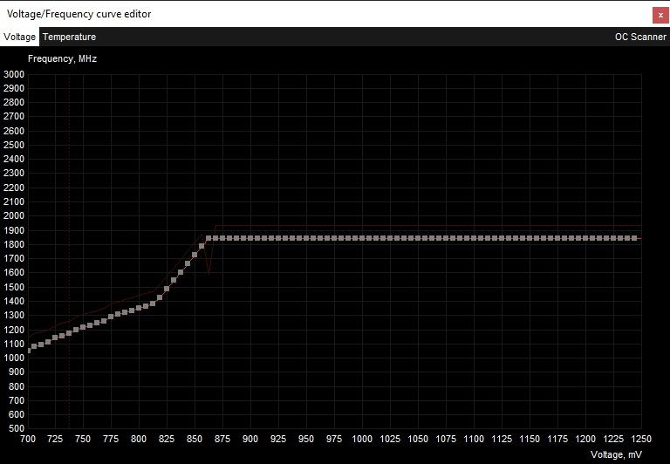
Task: Choose the curve point at 1200 mV
Action: 585,238
